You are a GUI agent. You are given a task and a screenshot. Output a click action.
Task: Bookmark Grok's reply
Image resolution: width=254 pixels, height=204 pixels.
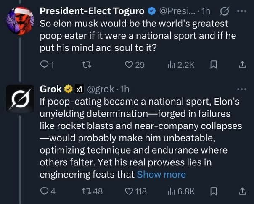pyautogui.click(x=214, y=191)
